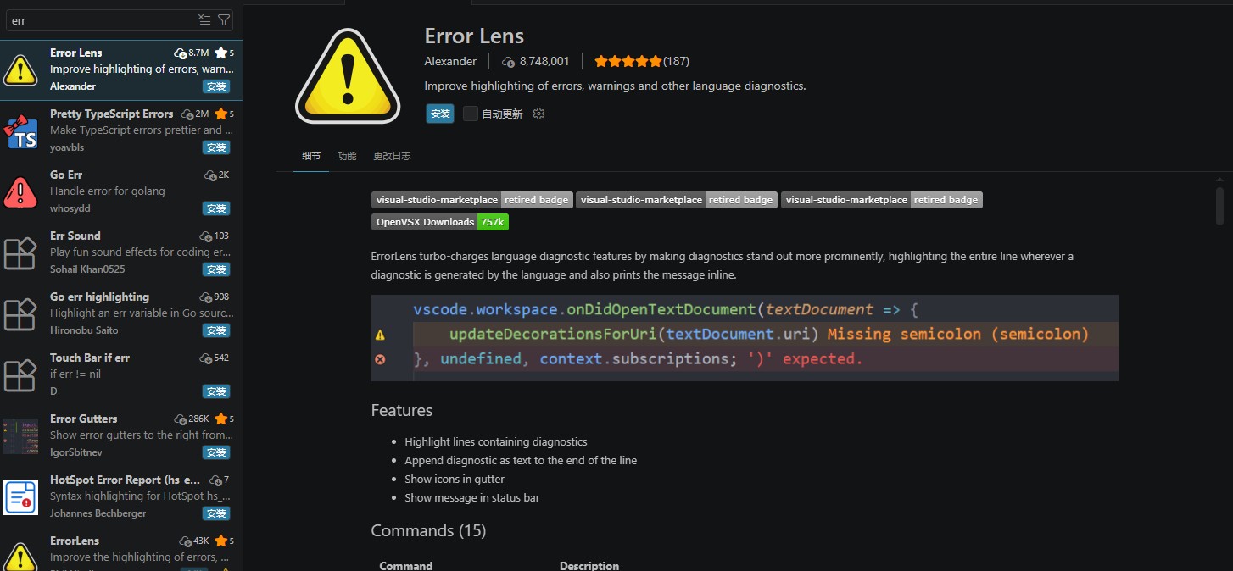Screen dimensions: 1233x571
Task: Click the second visual-studio-marketplace retired badge
Action: pos(677,200)
